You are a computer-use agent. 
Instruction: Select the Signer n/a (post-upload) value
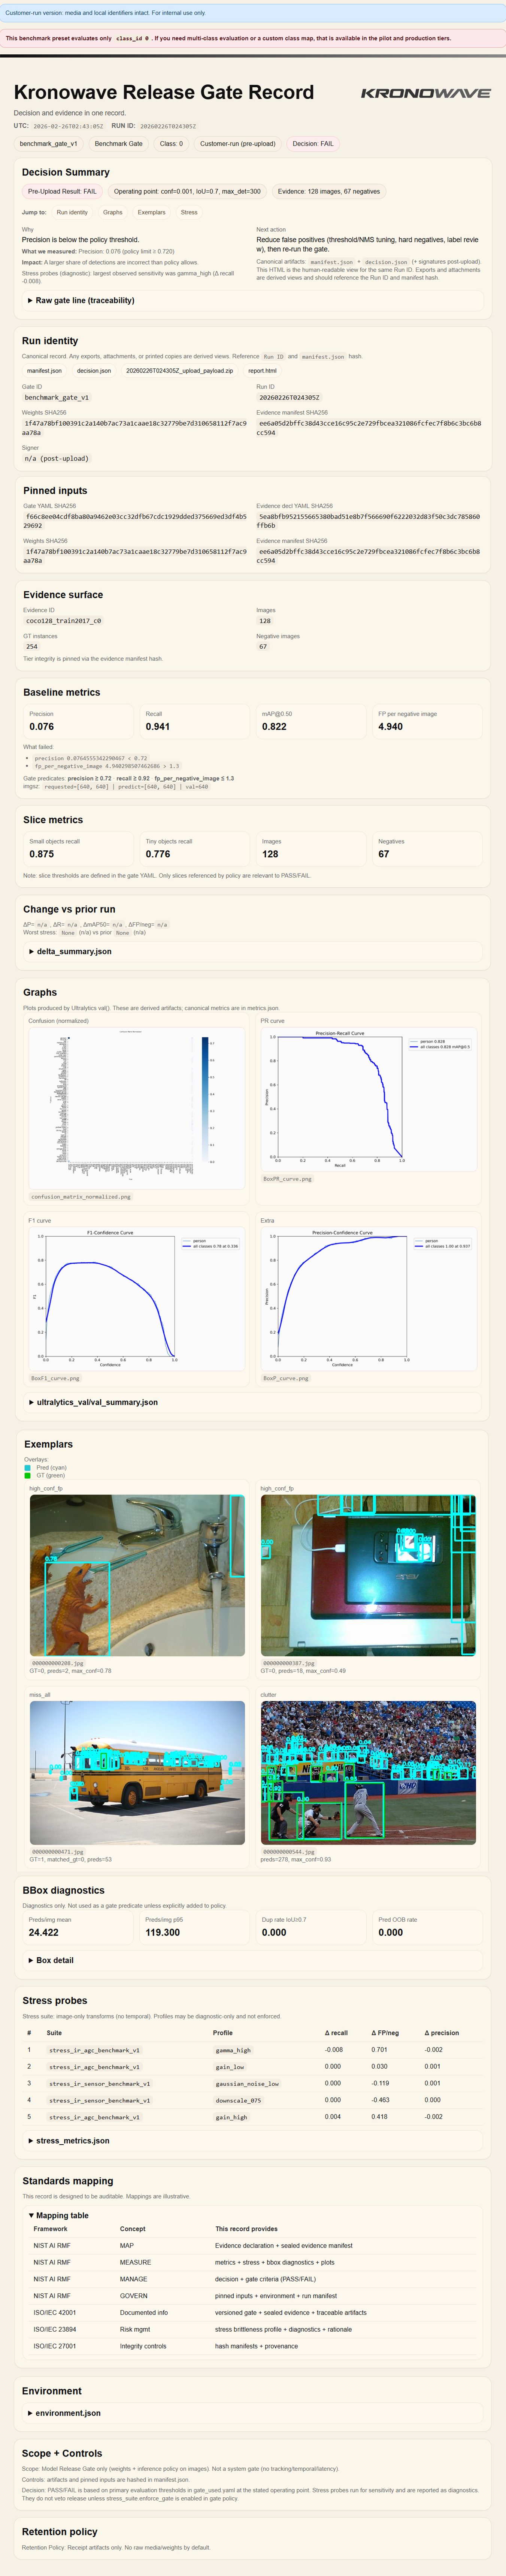click(57, 458)
